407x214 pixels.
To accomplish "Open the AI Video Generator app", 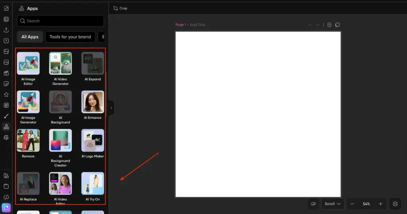I will pos(60,63).
